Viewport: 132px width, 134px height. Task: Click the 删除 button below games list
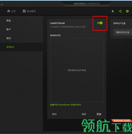pos(54,114)
